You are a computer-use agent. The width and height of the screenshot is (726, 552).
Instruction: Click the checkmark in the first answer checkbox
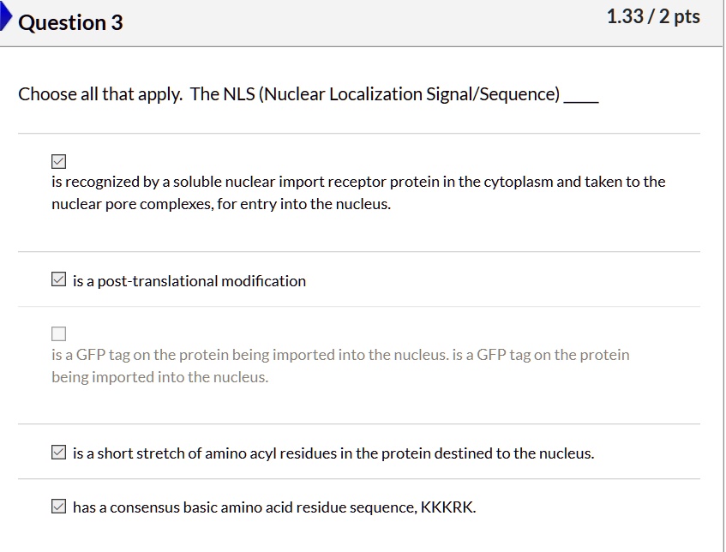click(x=57, y=159)
